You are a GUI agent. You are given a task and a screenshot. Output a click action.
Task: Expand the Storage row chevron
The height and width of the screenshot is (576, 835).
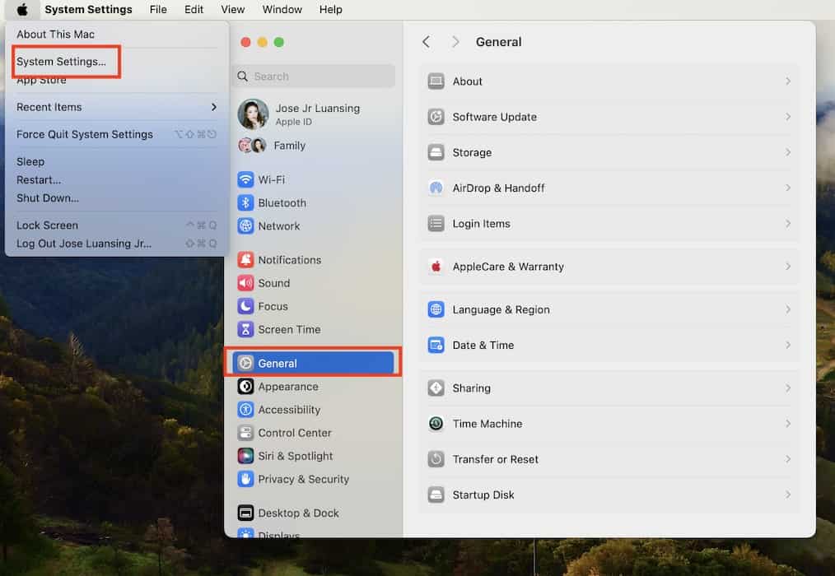click(x=787, y=152)
